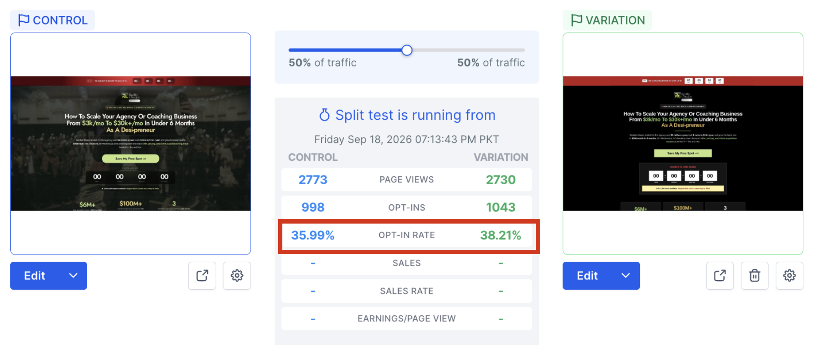Click Control page views value 2773

pyautogui.click(x=313, y=180)
